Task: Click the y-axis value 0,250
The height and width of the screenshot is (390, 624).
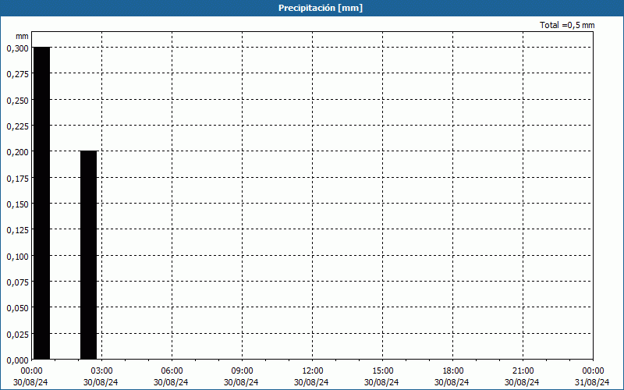Action: coord(17,101)
